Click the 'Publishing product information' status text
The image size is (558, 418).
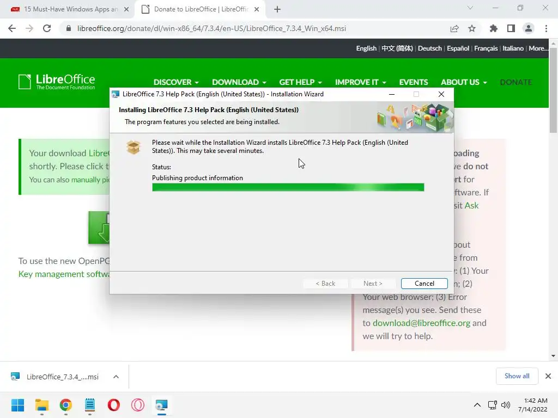point(197,178)
